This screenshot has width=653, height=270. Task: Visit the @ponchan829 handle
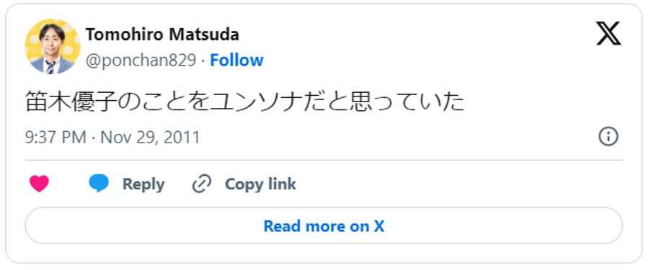141,60
